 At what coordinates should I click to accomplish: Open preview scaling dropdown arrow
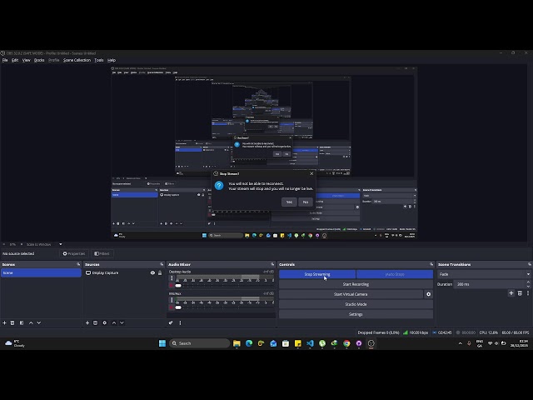[x=61, y=244]
